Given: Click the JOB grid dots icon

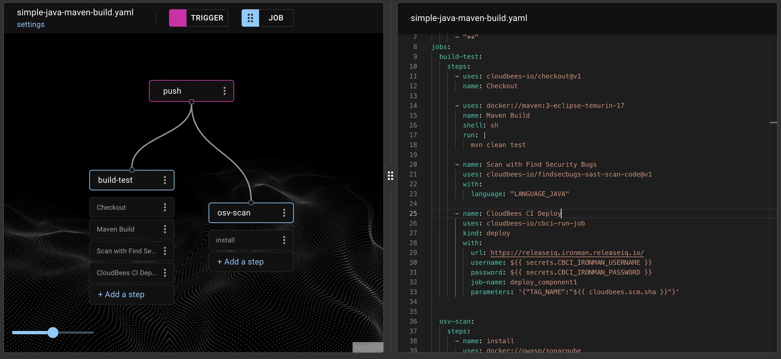Looking at the screenshot, I should (250, 18).
